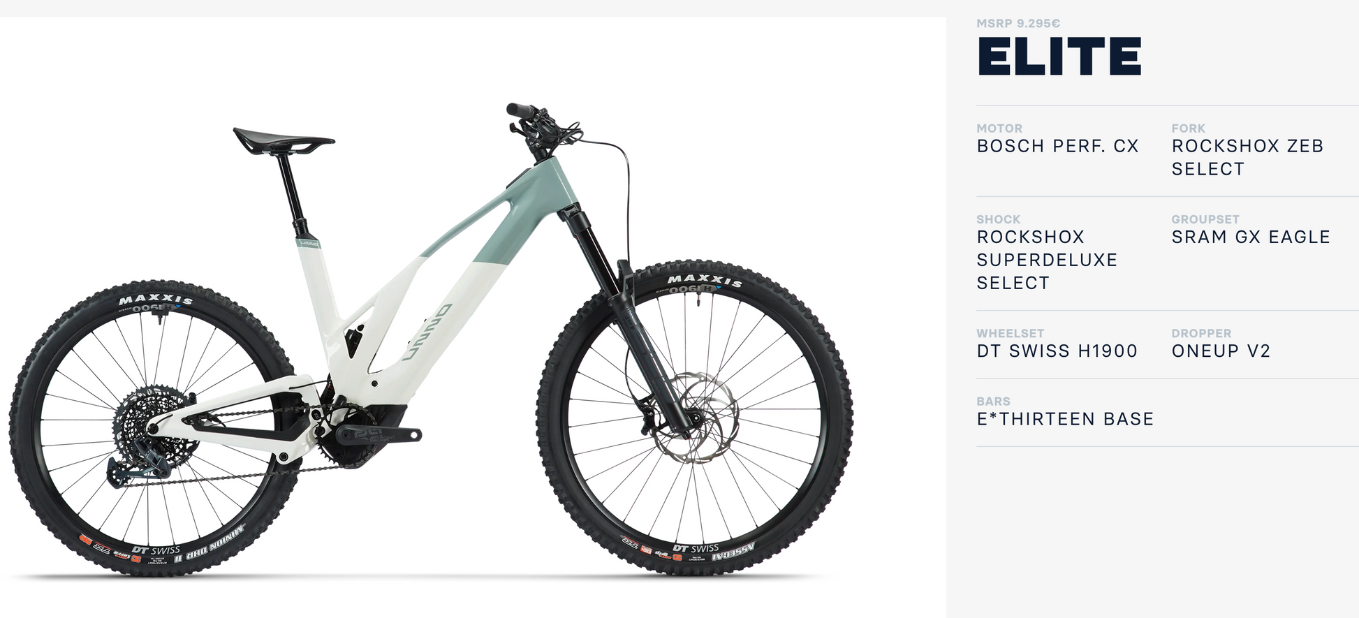Select the BOSCH PERF. CX motor spec
Screen dimensions: 1359x618
click(x=1057, y=146)
